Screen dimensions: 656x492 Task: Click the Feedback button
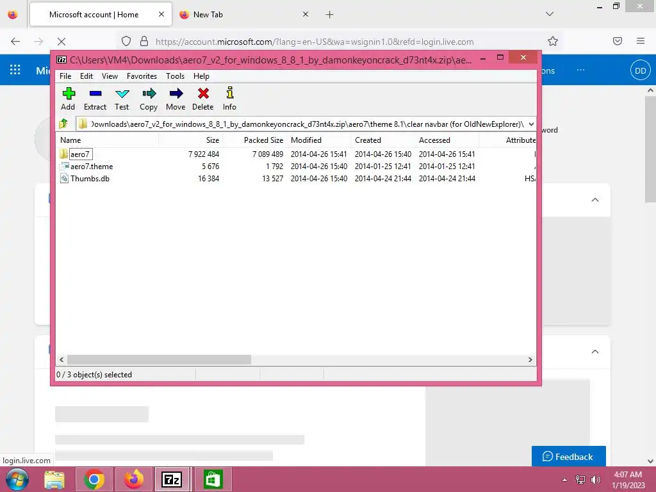pos(569,456)
